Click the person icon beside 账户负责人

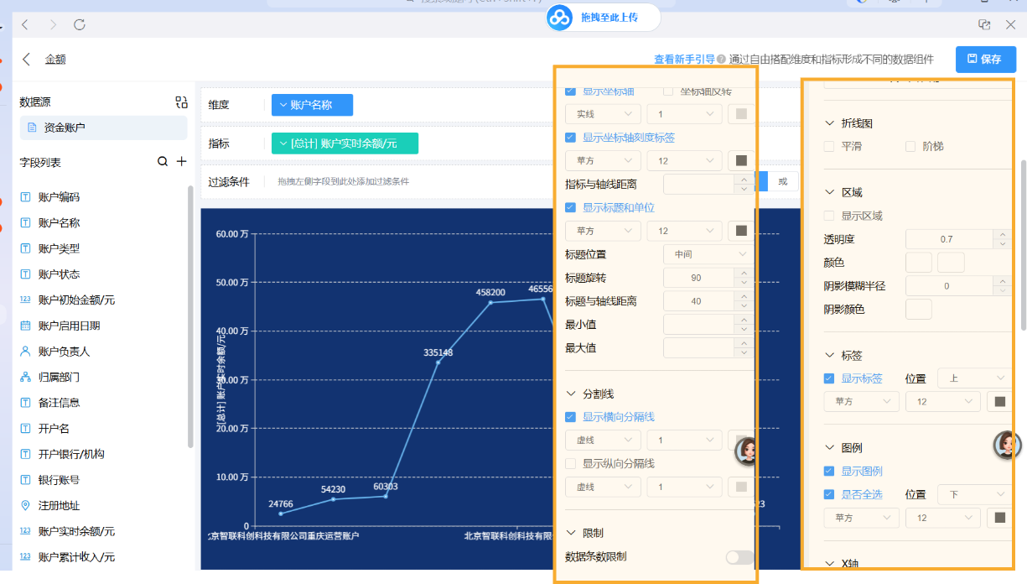pyautogui.click(x=25, y=352)
